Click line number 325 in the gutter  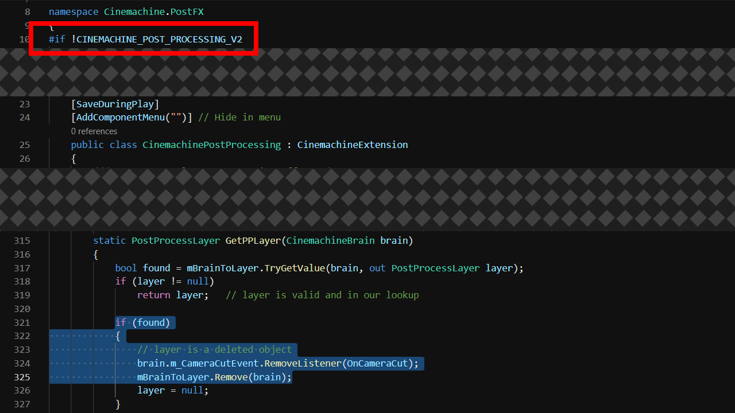pyautogui.click(x=22, y=377)
